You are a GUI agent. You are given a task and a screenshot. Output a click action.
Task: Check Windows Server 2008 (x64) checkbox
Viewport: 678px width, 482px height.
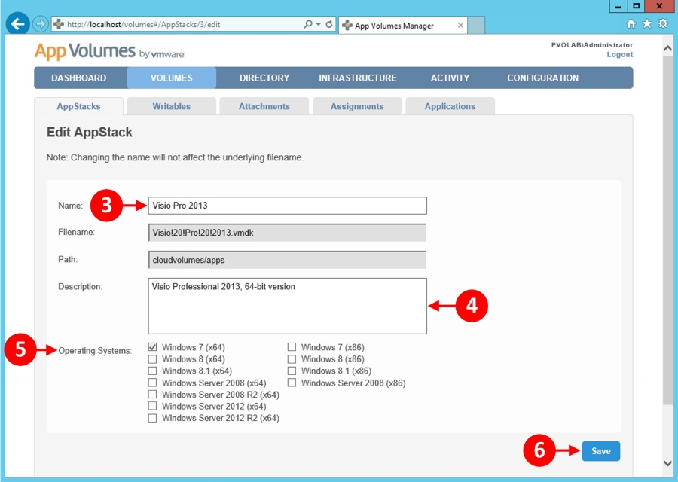coord(152,383)
